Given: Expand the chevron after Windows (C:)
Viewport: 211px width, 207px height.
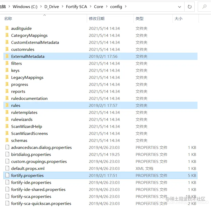Looking at the screenshot, I should [41, 6].
